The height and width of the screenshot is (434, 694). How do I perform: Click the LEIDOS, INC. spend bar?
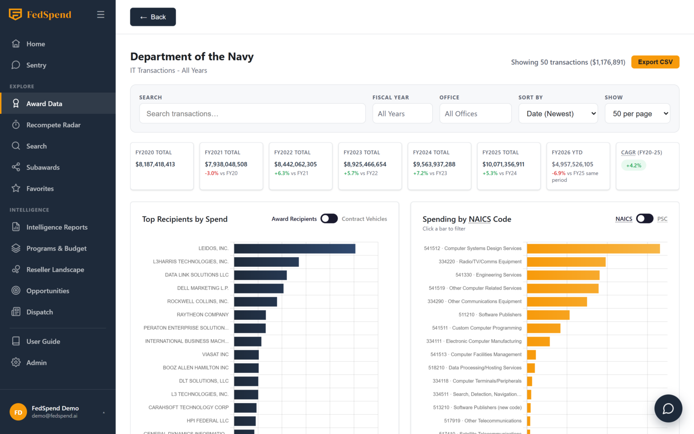[295, 249]
